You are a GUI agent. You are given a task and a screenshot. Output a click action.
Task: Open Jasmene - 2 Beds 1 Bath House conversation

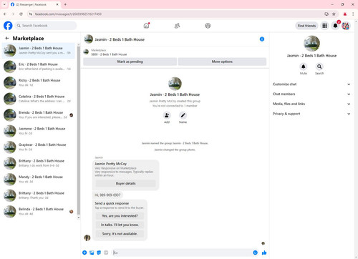click(39, 131)
